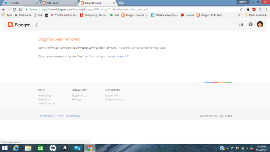Reload the page
Screen dimensions: 270x152
[x=15, y=9]
